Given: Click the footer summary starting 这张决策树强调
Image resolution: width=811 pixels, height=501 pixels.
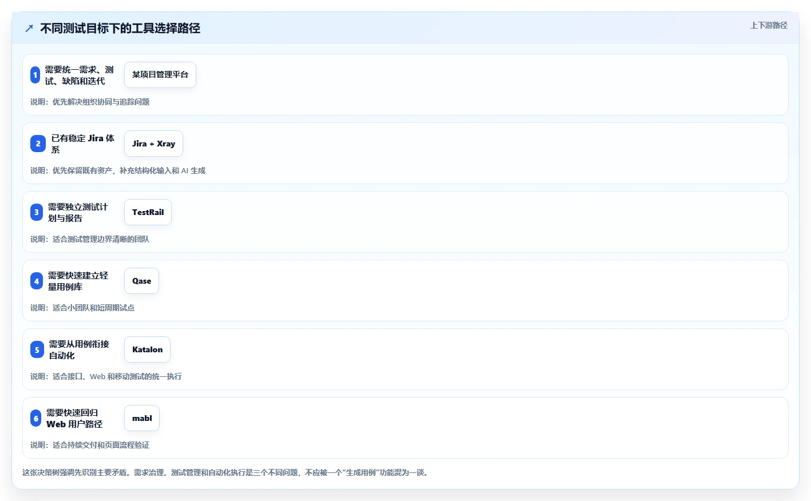Looking at the screenshot, I should [226, 472].
